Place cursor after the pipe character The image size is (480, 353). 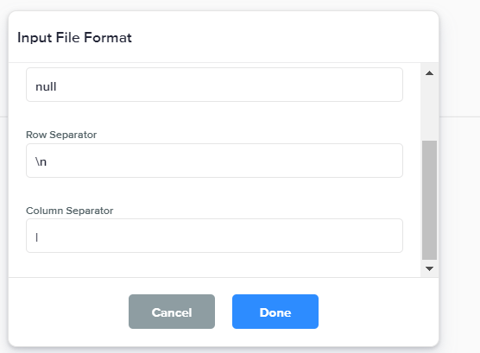39,237
